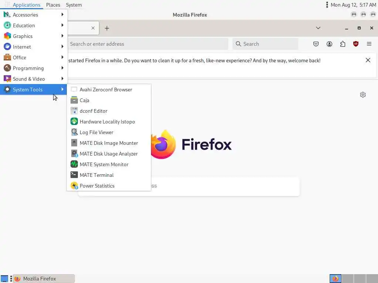Click the uBlock Origin shield icon
378x283 pixels.
[356, 44]
